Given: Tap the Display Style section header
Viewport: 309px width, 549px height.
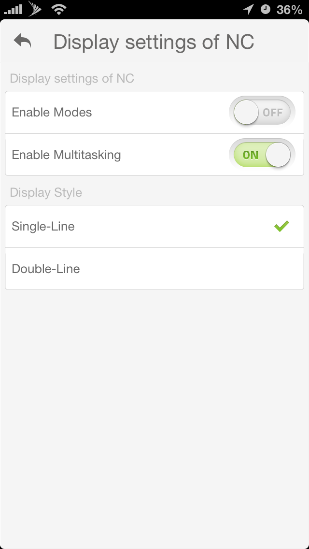Looking at the screenshot, I should click(x=46, y=192).
